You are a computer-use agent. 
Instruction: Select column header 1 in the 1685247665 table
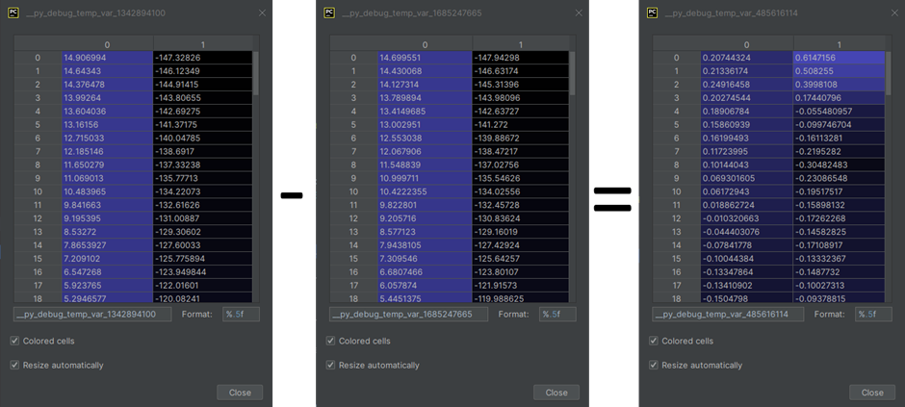521,44
